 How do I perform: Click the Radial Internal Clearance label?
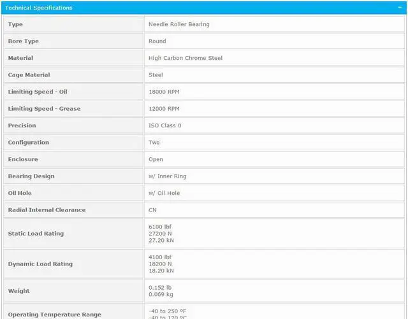tap(47, 210)
